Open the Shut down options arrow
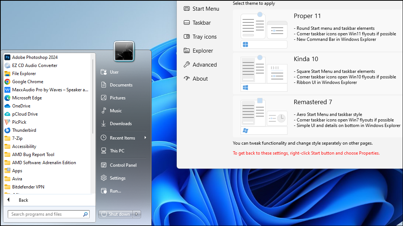Viewport: 403px width, 226px height. (137, 214)
